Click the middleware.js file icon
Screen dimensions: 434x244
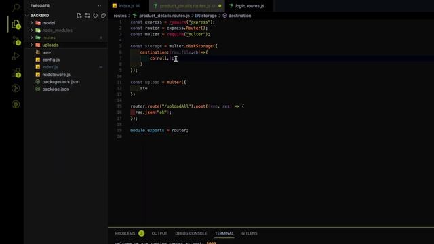(x=38, y=75)
